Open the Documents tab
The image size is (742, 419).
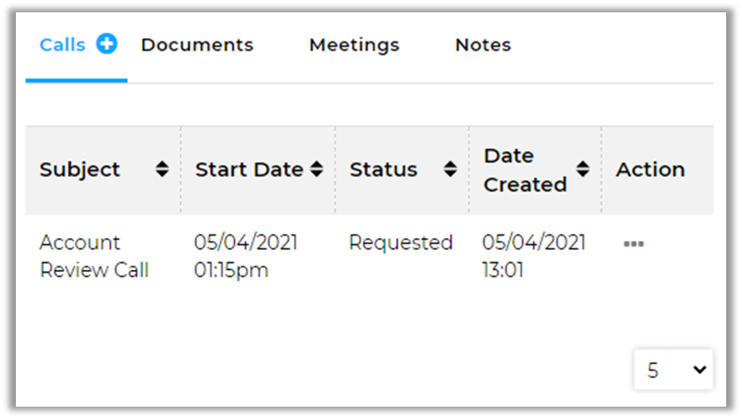click(x=197, y=45)
